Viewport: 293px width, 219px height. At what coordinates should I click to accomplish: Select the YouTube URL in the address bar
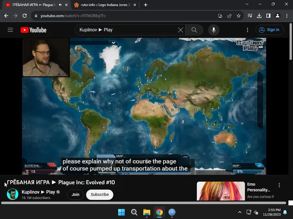coord(73,16)
